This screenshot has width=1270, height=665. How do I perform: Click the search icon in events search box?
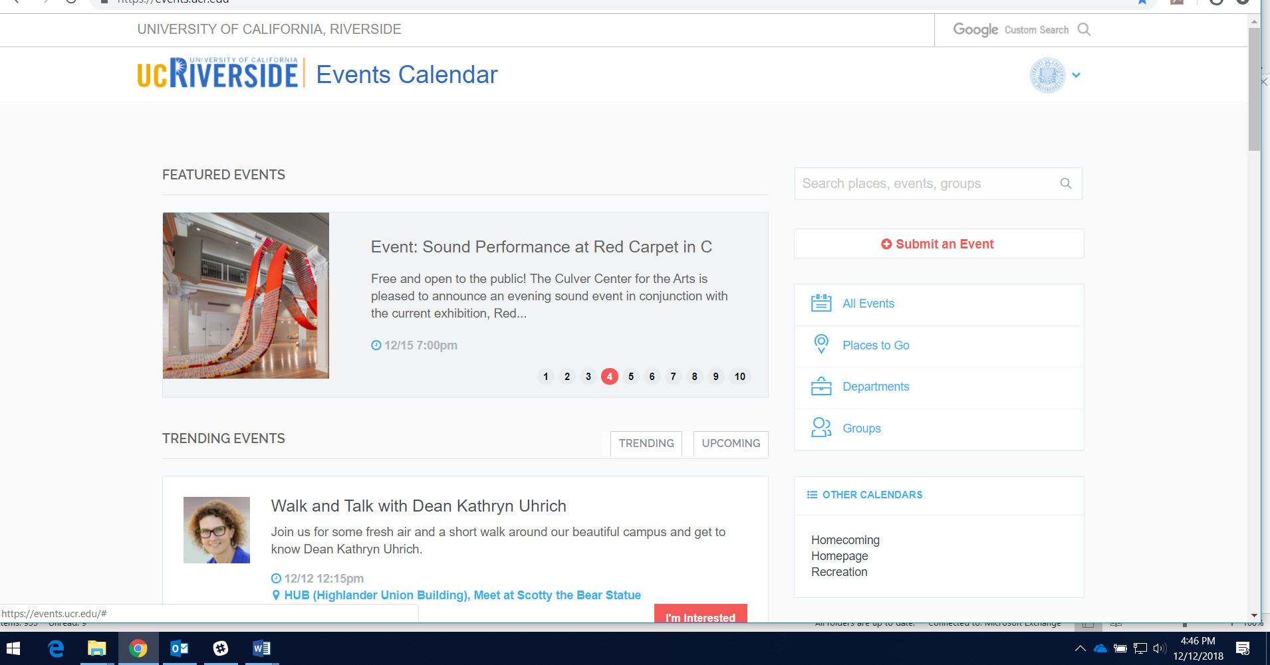pyautogui.click(x=1065, y=183)
